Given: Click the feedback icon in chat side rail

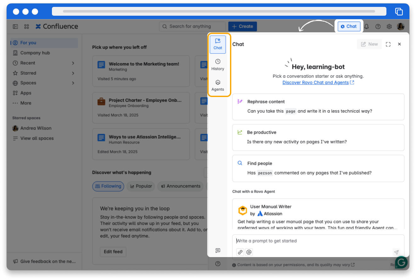Looking at the screenshot, I should tap(218, 250).
